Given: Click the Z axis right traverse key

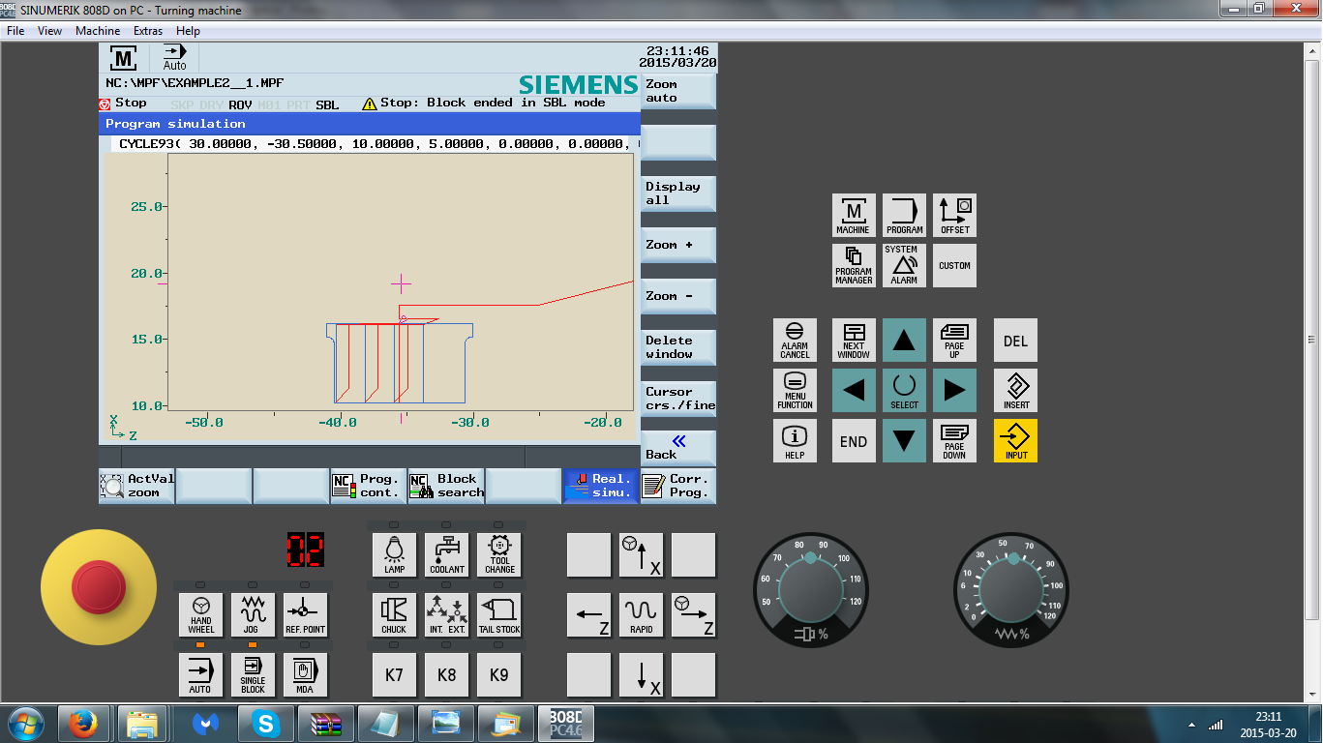Looking at the screenshot, I should click(x=693, y=615).
